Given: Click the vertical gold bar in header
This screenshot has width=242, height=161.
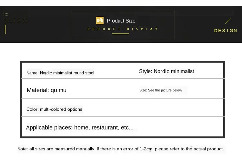Looking at the screenshot, I should (x=5, y=29).
